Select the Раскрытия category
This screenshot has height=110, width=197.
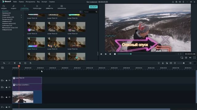[x=7, y=19]
